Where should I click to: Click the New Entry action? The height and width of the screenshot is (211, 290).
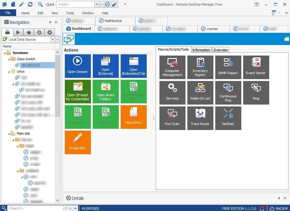[x=133, y=117]
